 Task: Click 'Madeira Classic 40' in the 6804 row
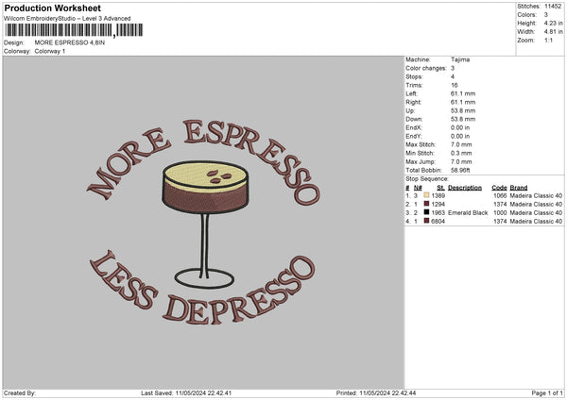[x=536, y=222]
